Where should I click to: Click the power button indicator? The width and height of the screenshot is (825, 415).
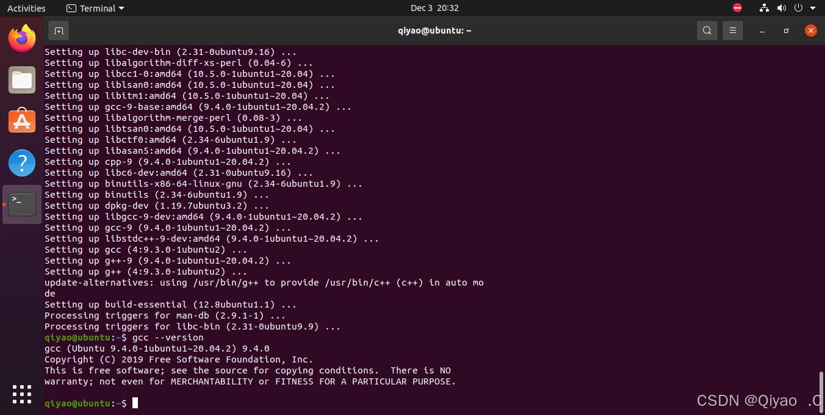point(798,8)
